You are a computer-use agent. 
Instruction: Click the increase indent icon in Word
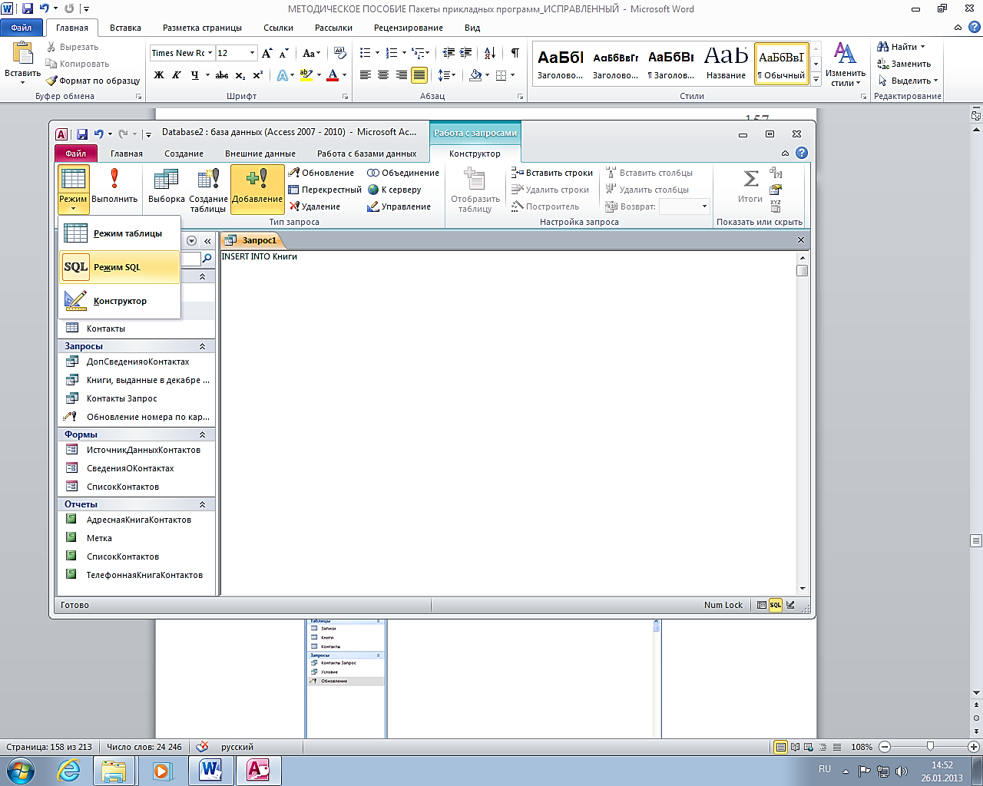click(467, 53)
